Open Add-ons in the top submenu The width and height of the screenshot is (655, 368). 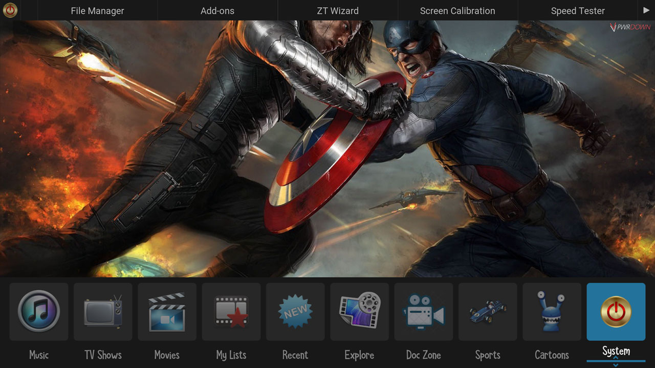pyautogui.click(x=217, y=11)
